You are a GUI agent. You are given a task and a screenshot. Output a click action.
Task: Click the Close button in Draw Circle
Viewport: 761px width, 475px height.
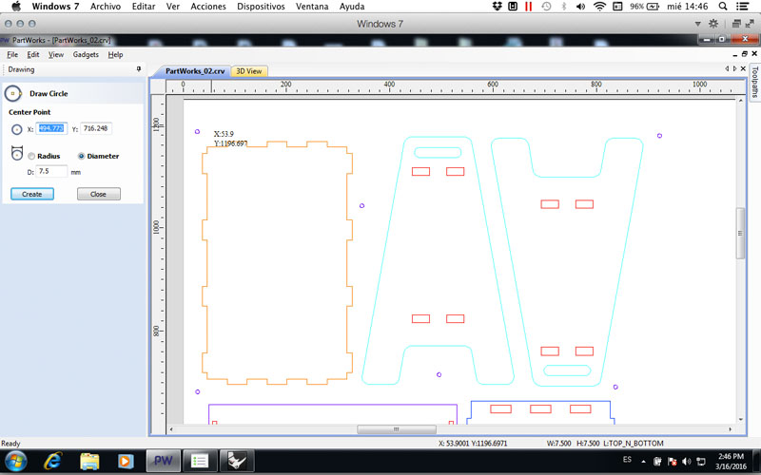(99, 194)
